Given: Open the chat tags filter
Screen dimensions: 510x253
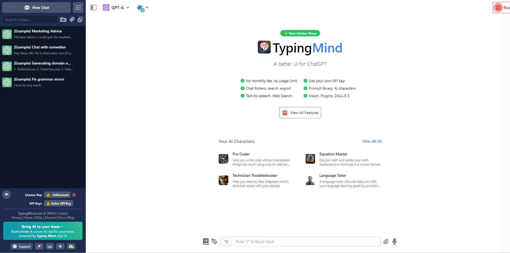Looking at the screenshot, I should [x=72, y=20].
